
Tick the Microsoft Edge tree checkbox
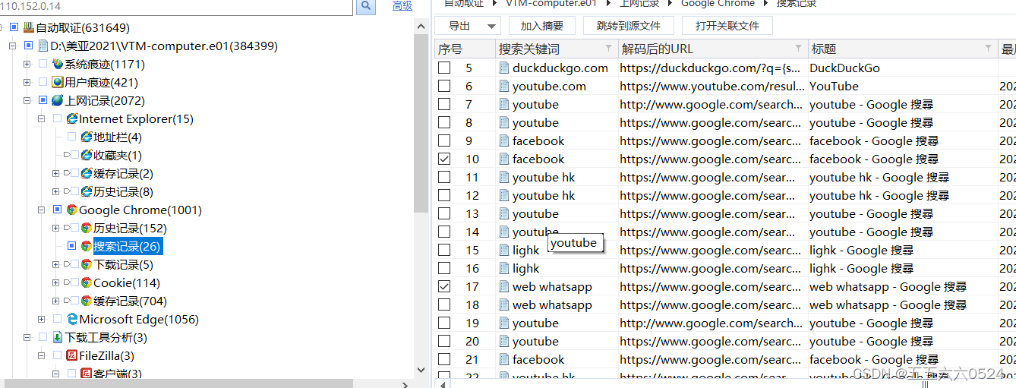tap(57, 320)
